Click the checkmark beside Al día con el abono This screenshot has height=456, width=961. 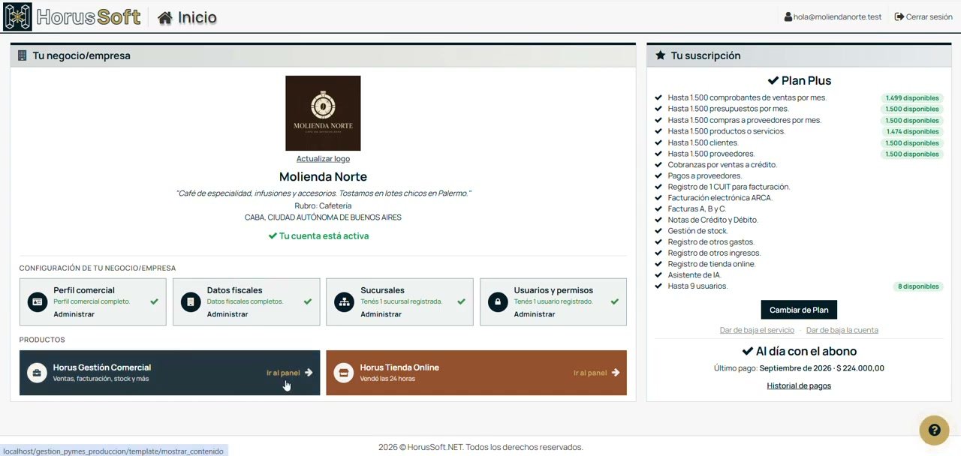tap(747, 351)
